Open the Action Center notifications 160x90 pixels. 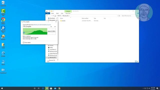click(157, 88)
